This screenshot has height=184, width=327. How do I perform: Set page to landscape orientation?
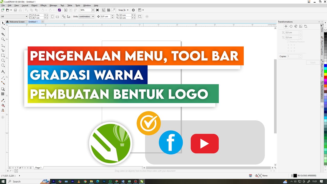tap(57, 17)
